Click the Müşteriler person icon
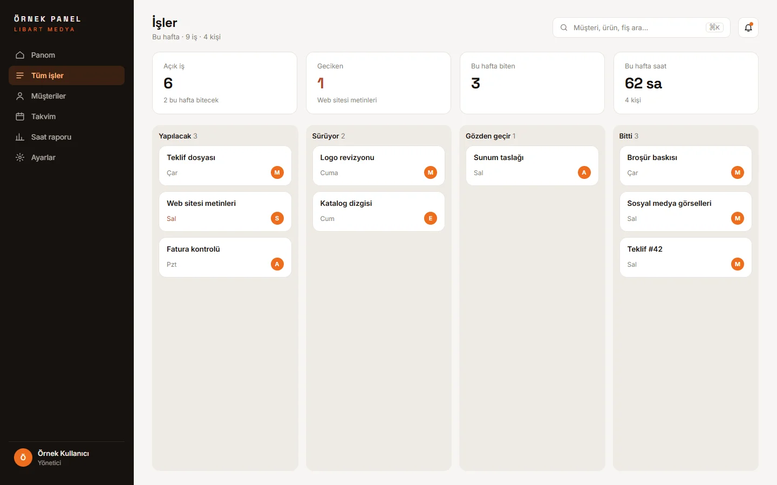The image size is (777, 485). point(20,96)
